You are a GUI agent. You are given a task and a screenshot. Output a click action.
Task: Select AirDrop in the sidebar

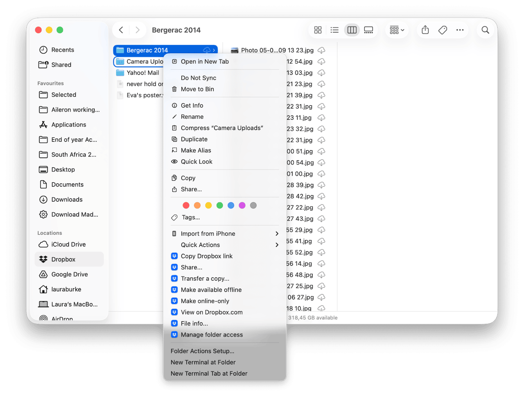(63, 318)
